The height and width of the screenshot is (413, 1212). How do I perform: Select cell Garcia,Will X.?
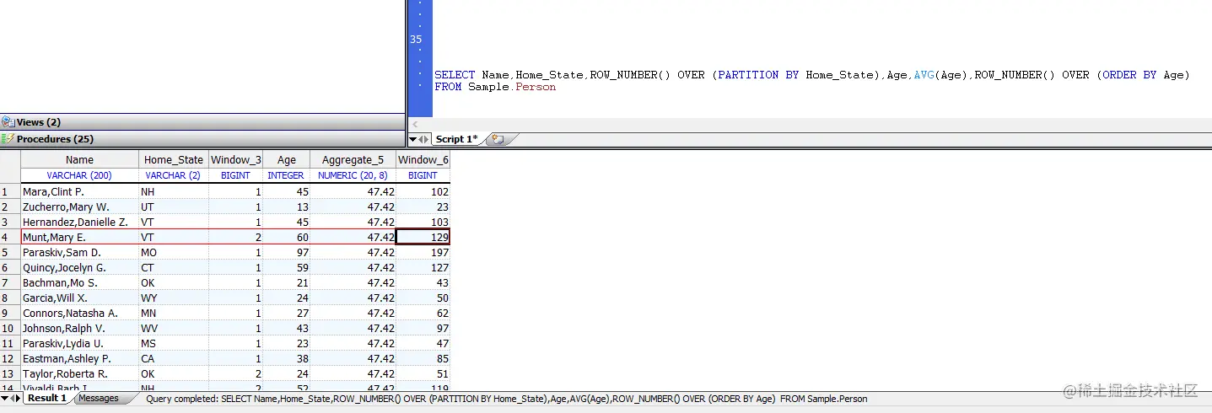[x=79, y=298]
